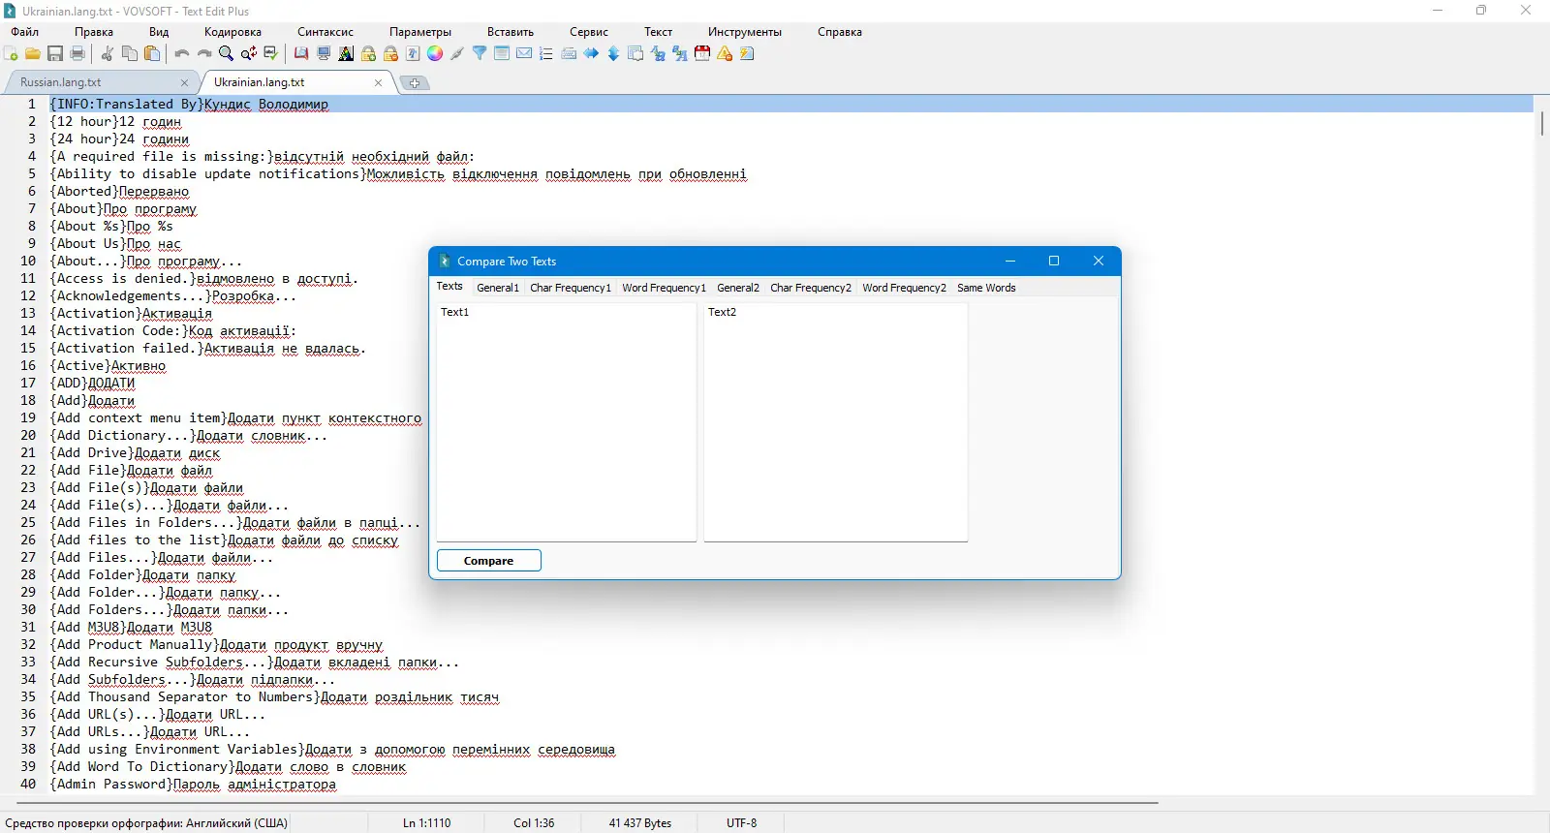Maximize the Compare Two Texts dialog

coord(1054,261)
